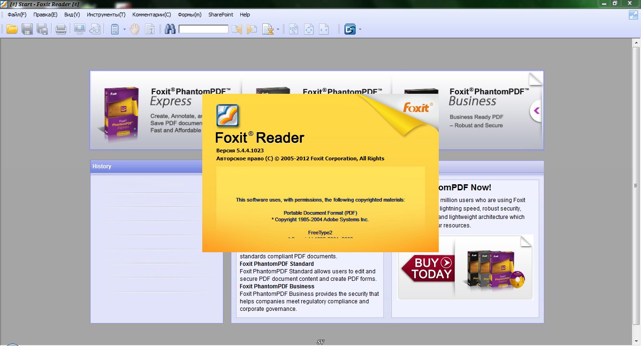The height and width of the screenshot is (346, 641).
Task: Open the Вид(V) menu
Action: [72, 15]
